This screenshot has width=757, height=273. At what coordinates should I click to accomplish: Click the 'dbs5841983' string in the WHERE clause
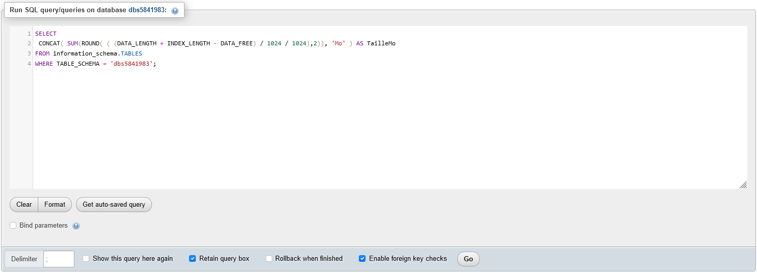click(132, 64)
